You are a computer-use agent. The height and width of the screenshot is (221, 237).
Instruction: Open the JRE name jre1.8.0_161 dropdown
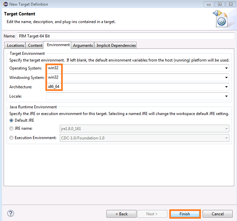[144, 129]
